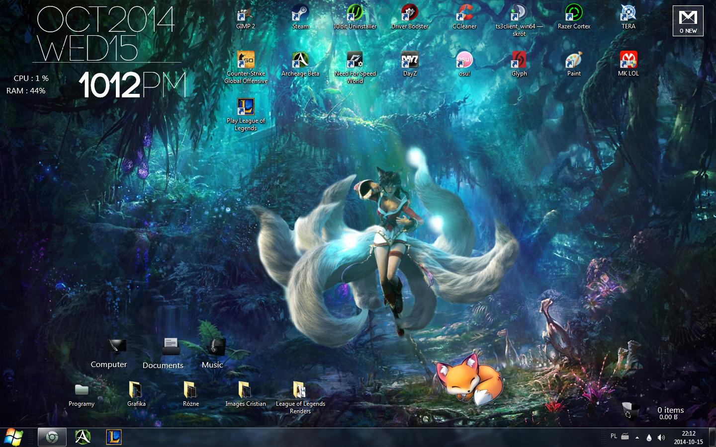This screenshot has width=716, height=447.
Task: Select the osu! game shortcut
Action: click(464, 64)
